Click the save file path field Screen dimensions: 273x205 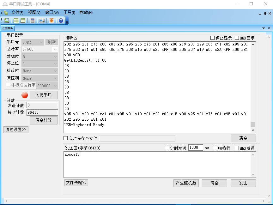coord(137,138)
